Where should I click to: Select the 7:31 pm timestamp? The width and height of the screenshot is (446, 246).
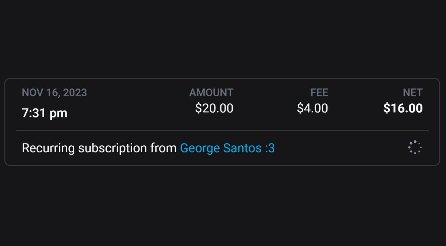[x=45, y=113]
